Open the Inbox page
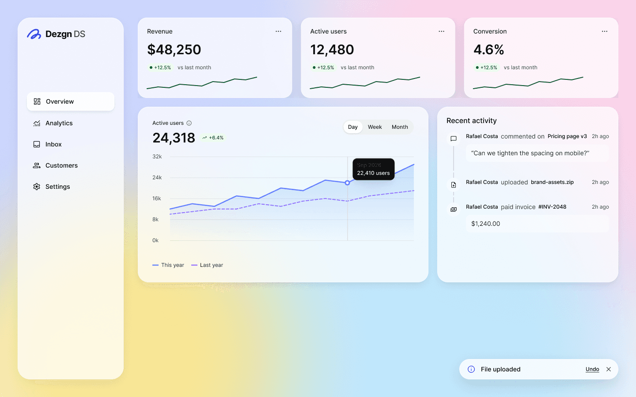636x397 pixels. tap(71, 144)
